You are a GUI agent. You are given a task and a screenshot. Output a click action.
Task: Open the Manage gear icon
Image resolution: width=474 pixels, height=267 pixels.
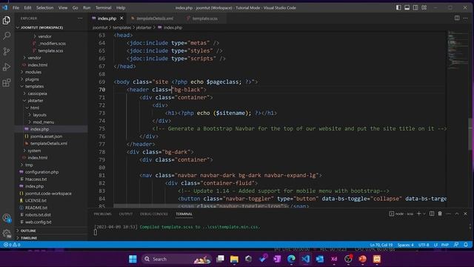(x=7, y=233)
